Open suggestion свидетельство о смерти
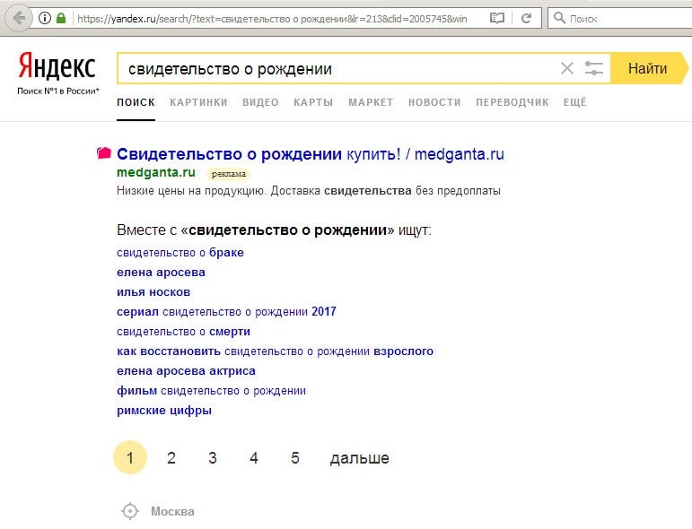 pyautogui.click(x=184, y=332)
